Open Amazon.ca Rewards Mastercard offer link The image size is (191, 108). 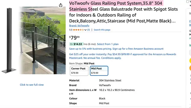pyautogui.click(x=123, y=56)
